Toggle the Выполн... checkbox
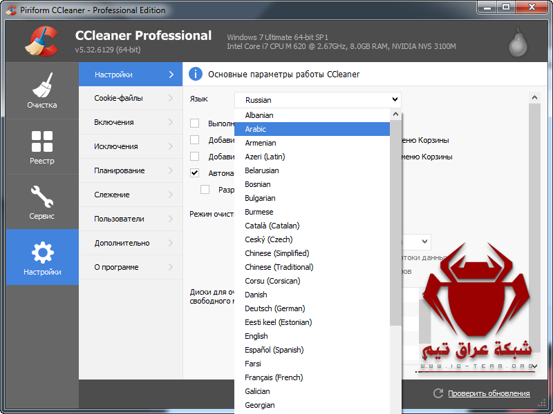553x414 pixels. click(x=194, y=124)
